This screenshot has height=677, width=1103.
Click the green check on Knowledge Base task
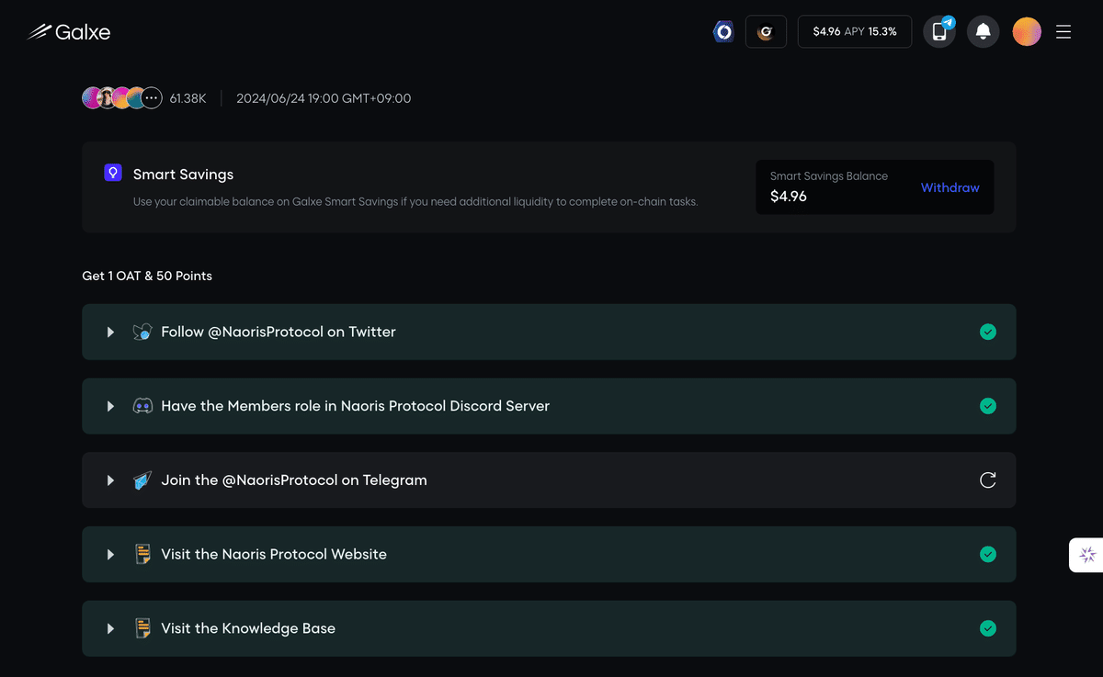[988, 628]
